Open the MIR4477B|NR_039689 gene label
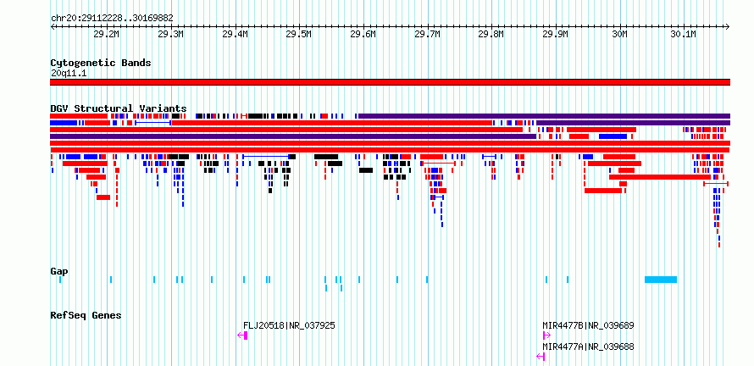 tap(588, 325)
